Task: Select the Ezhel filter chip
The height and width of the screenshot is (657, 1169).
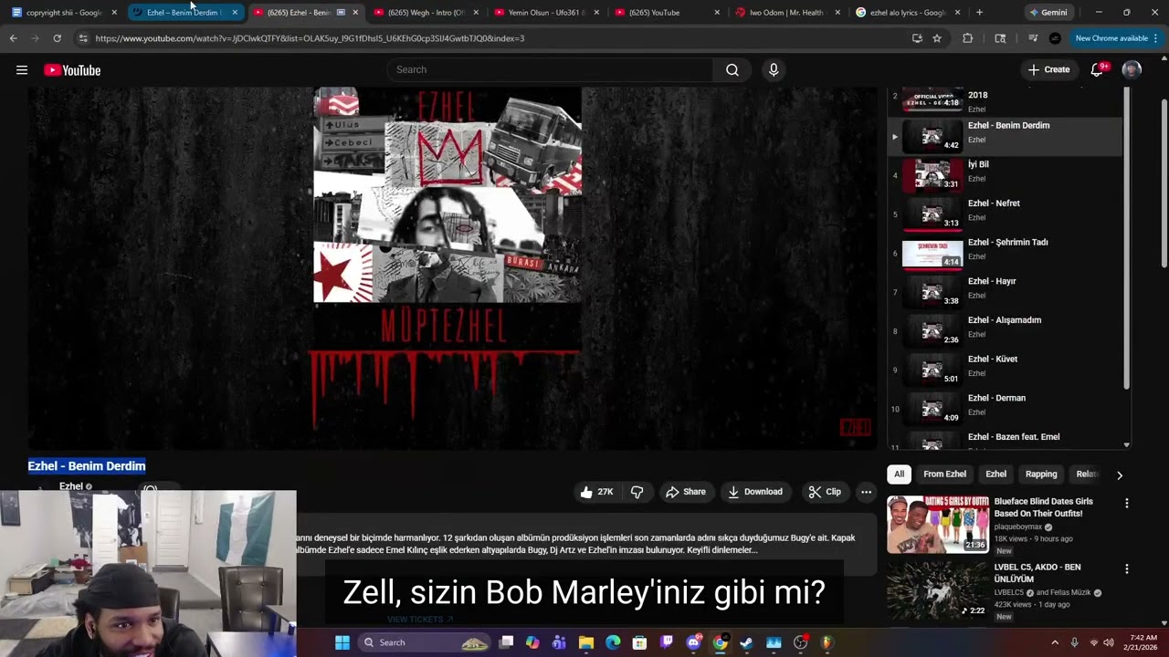Action: [x=995, y=474]
